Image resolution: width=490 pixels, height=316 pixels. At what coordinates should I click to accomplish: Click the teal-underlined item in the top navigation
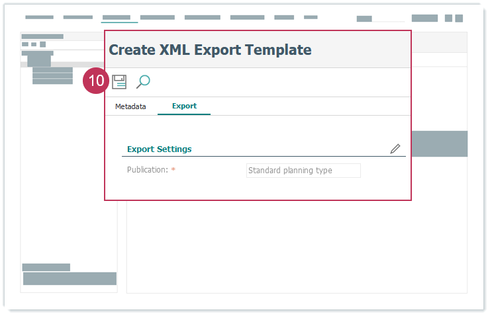tap(117, 18)
